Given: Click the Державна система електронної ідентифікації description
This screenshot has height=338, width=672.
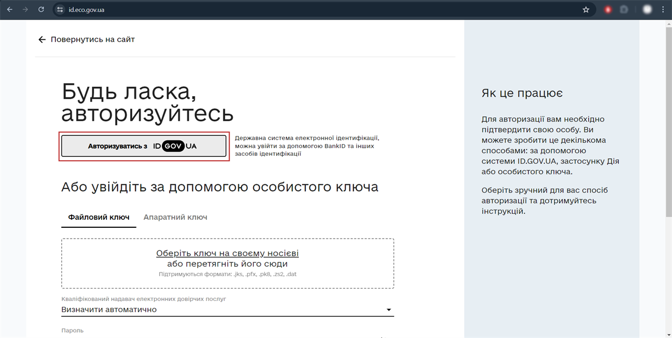Looking at the screenshot, I should click(x=307, y=146).
